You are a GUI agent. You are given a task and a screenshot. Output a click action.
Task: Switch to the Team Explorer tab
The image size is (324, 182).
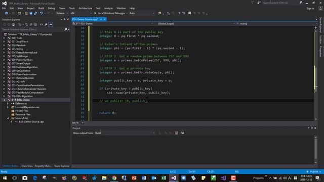62,166
